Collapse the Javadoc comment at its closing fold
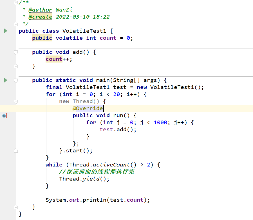 (x=16, y=24)
